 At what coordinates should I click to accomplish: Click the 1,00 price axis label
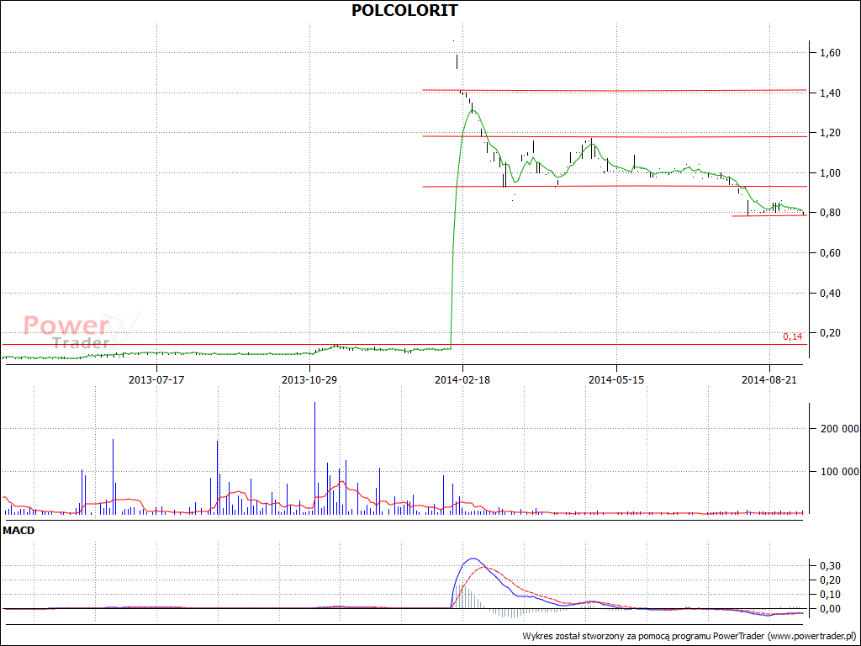[x=828, y=172]
